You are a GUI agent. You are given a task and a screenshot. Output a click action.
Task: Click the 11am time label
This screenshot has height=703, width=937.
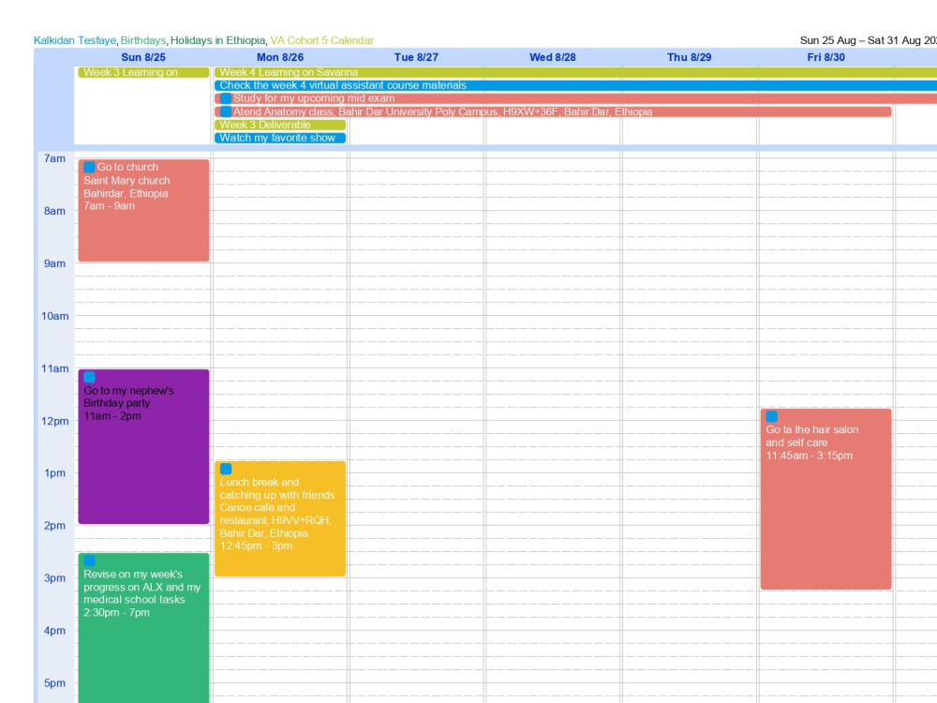pyautogui.click(x=54, y=368)
